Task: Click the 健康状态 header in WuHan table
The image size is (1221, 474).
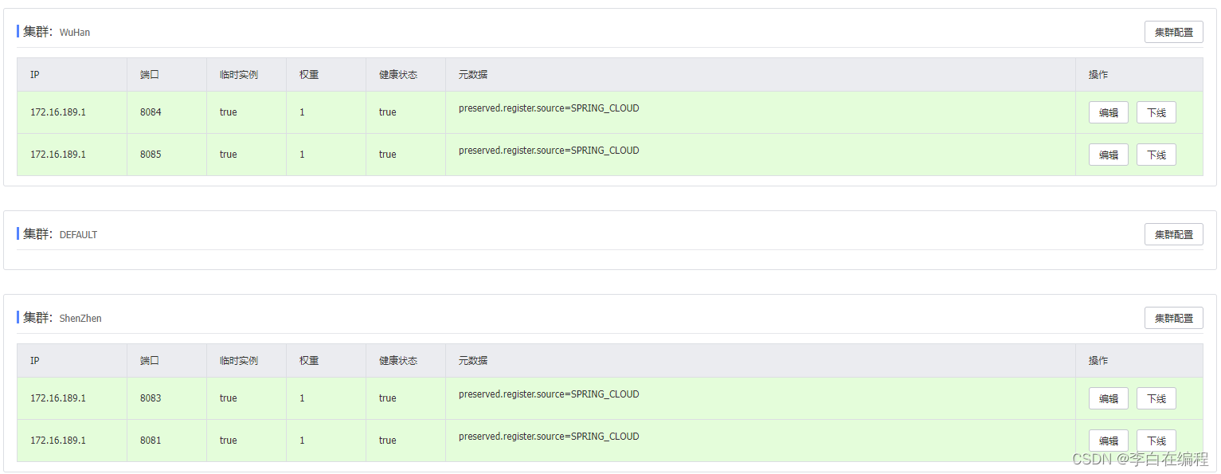Action: click(398, 75)
